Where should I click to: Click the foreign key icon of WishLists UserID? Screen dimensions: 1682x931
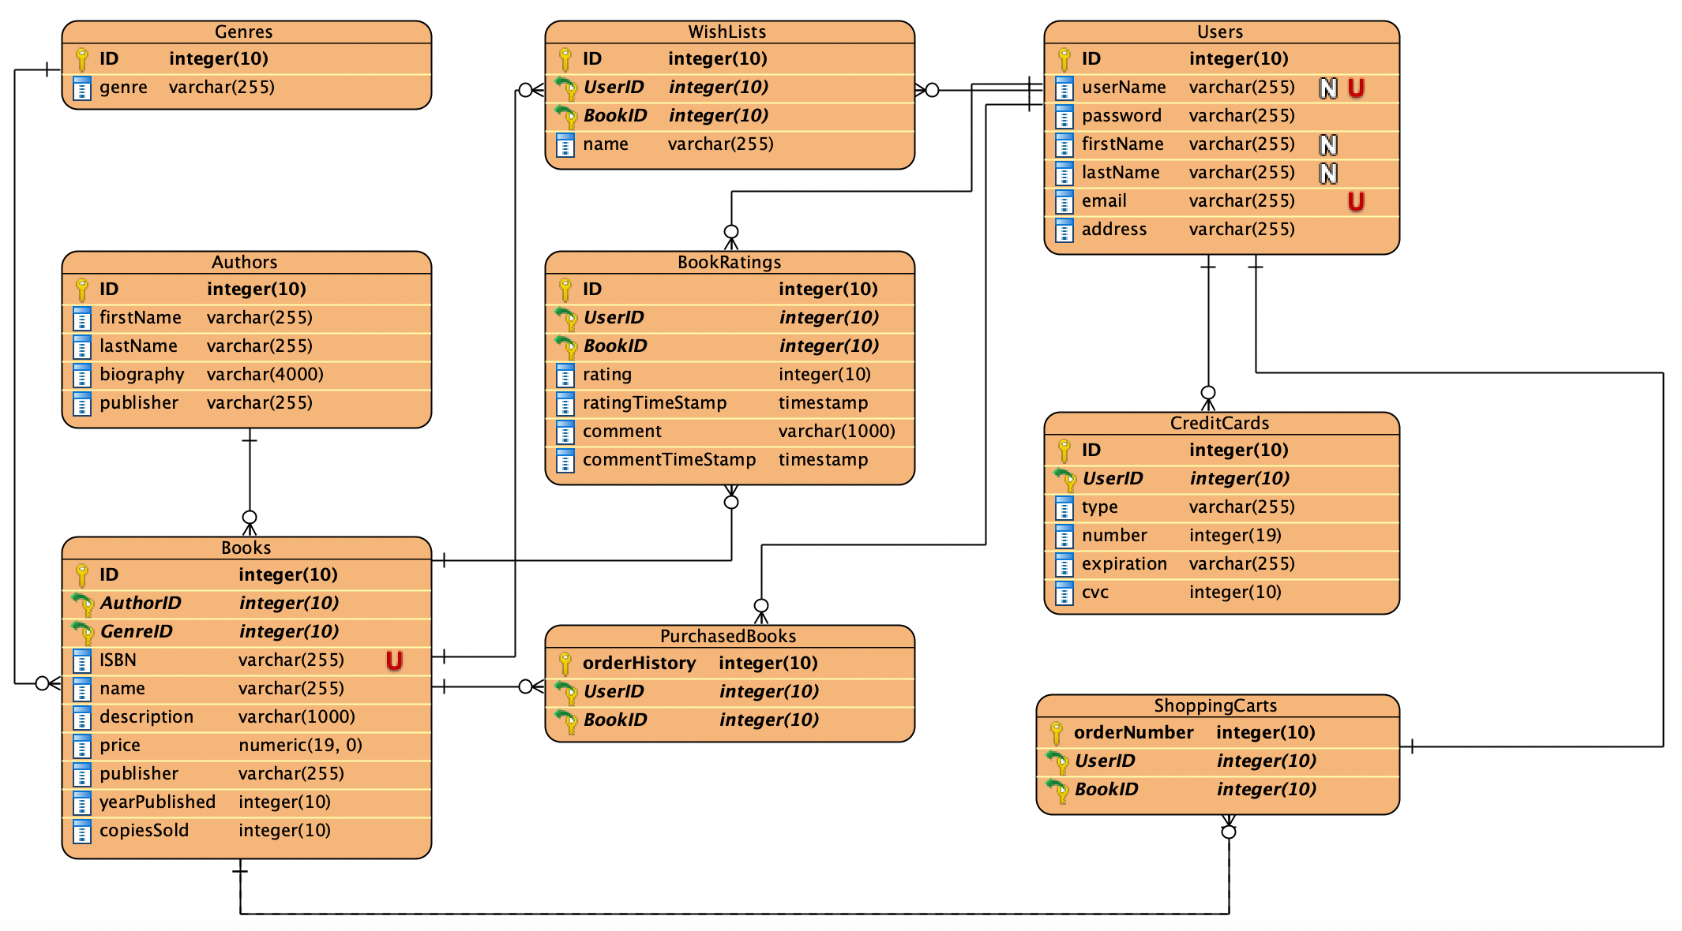coord(565,88)
